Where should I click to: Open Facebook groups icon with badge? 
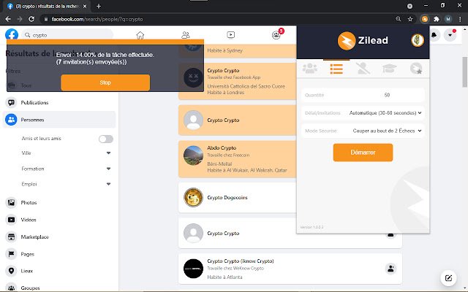coord(276,35)
